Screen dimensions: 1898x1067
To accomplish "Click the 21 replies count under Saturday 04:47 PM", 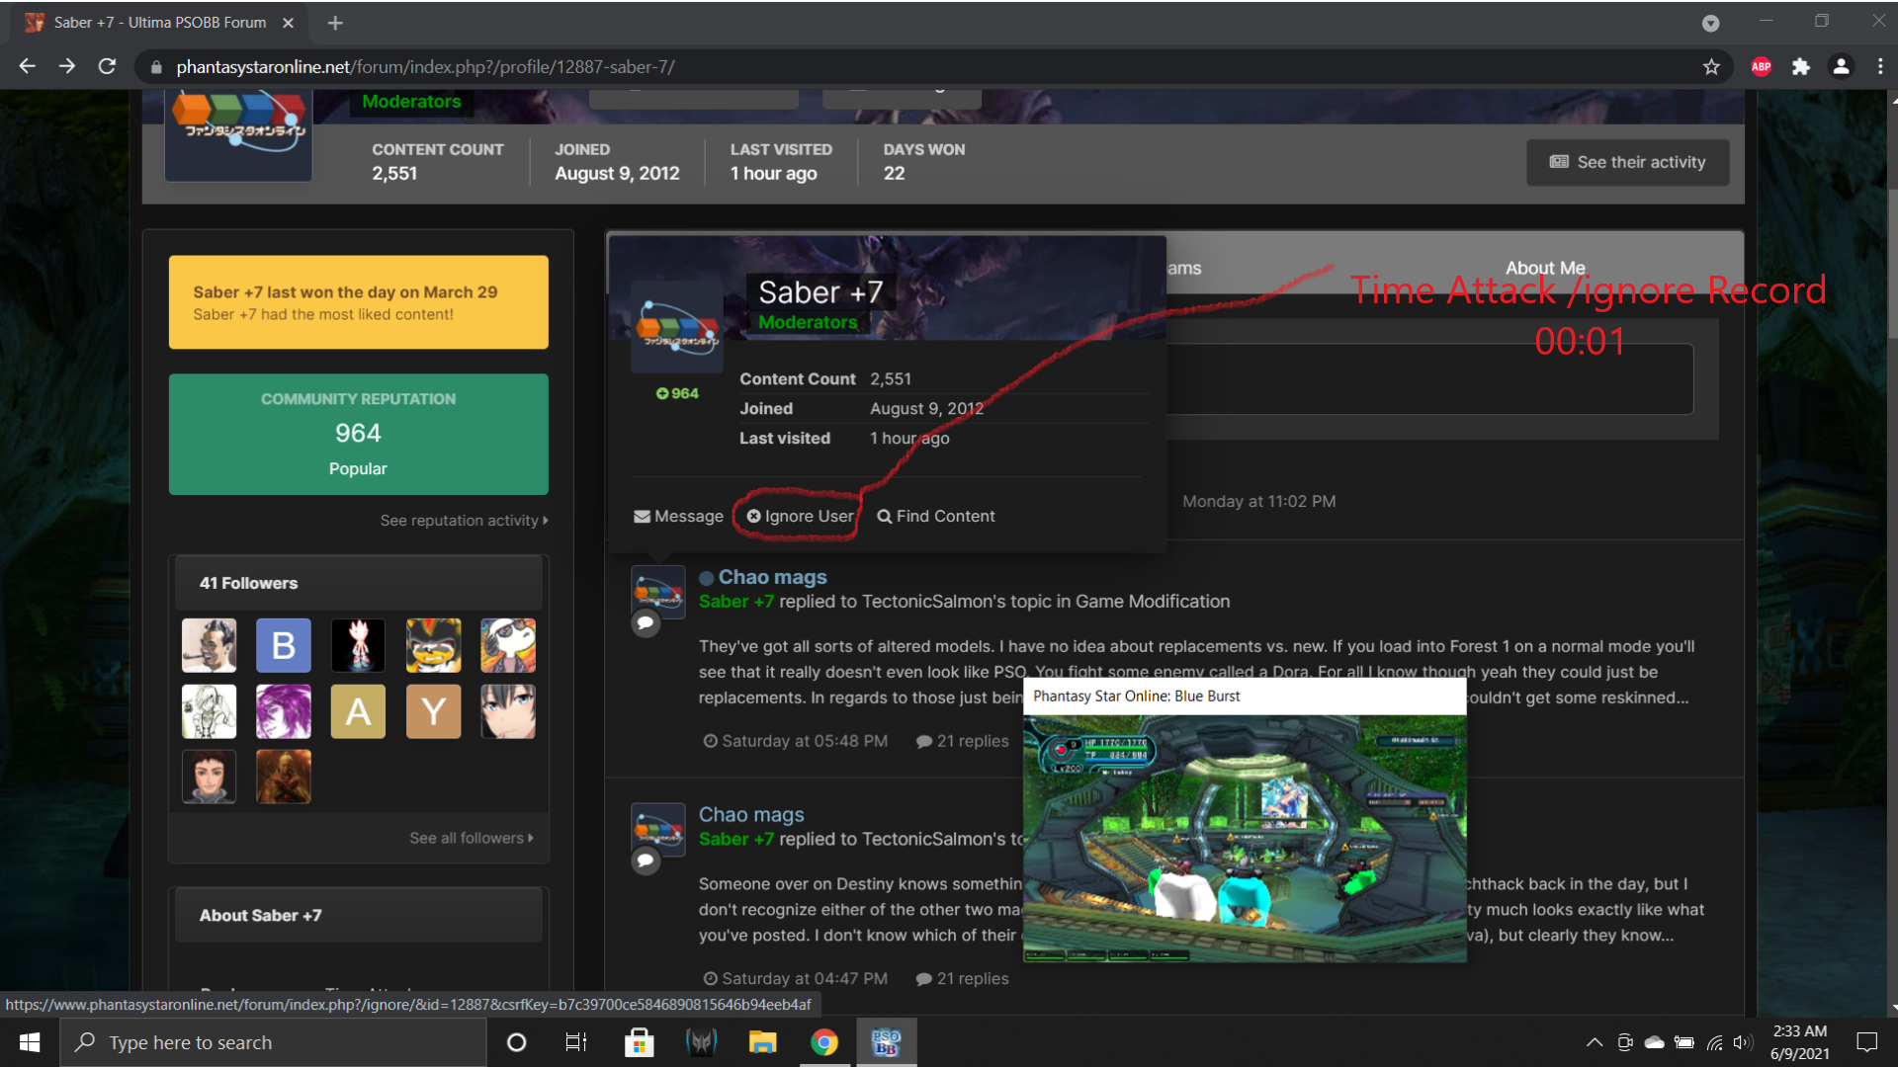I will [x=963, y=978].
